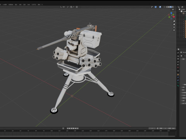Open red World properties tab
Image resolution: width=186 pixels, height=140 pixels.
[x=178, y=67]
